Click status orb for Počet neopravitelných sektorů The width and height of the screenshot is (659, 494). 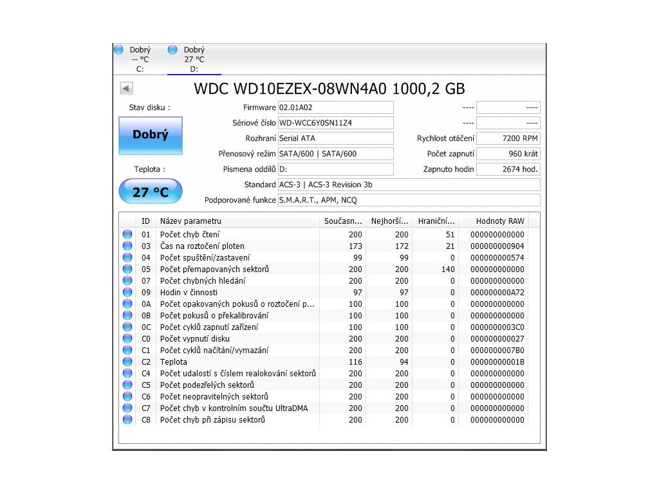click(127, 396)
